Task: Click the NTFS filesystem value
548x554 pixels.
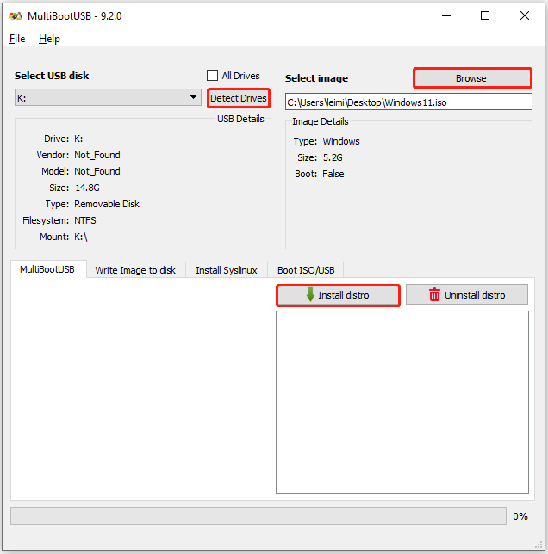Action: (x=85, y=220)
